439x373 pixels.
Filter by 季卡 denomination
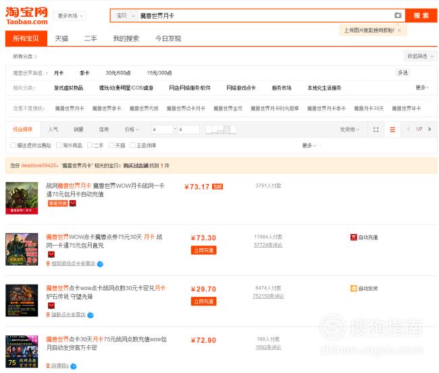[84, 73]
